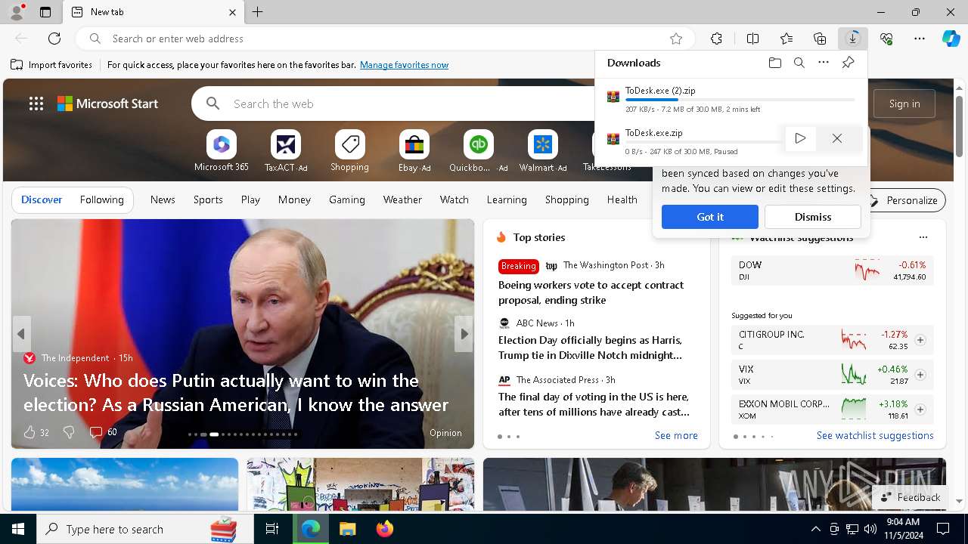
Task: Open the Microsoft Start apps grid
Action: [36, 104]
